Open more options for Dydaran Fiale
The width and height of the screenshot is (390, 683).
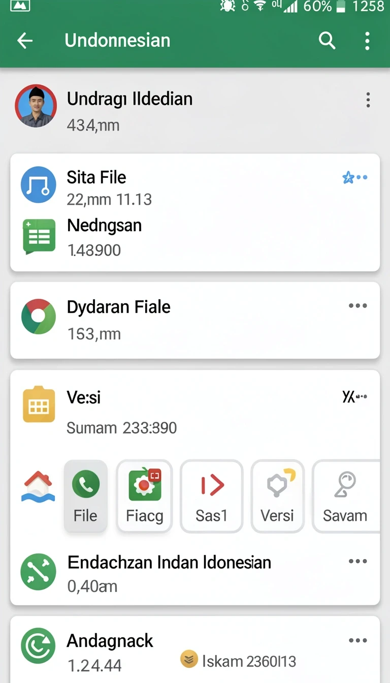[x=358, y=306]
